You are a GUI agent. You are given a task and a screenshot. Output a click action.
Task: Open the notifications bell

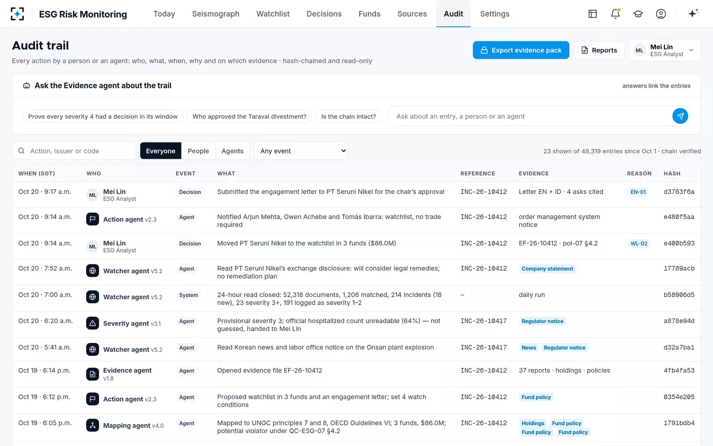[615, 14]
